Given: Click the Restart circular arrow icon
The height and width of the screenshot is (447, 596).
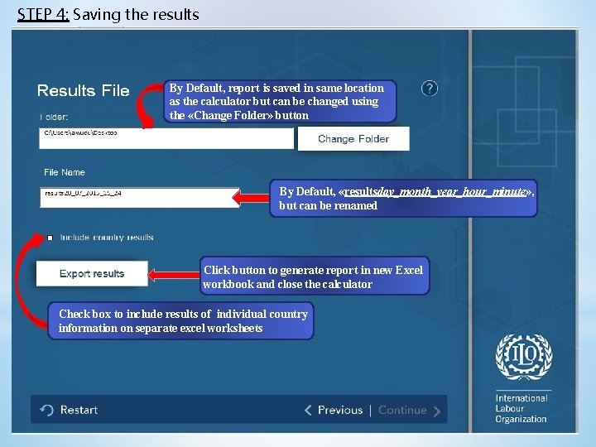Looking at the screenshot, I should point(46,410).
